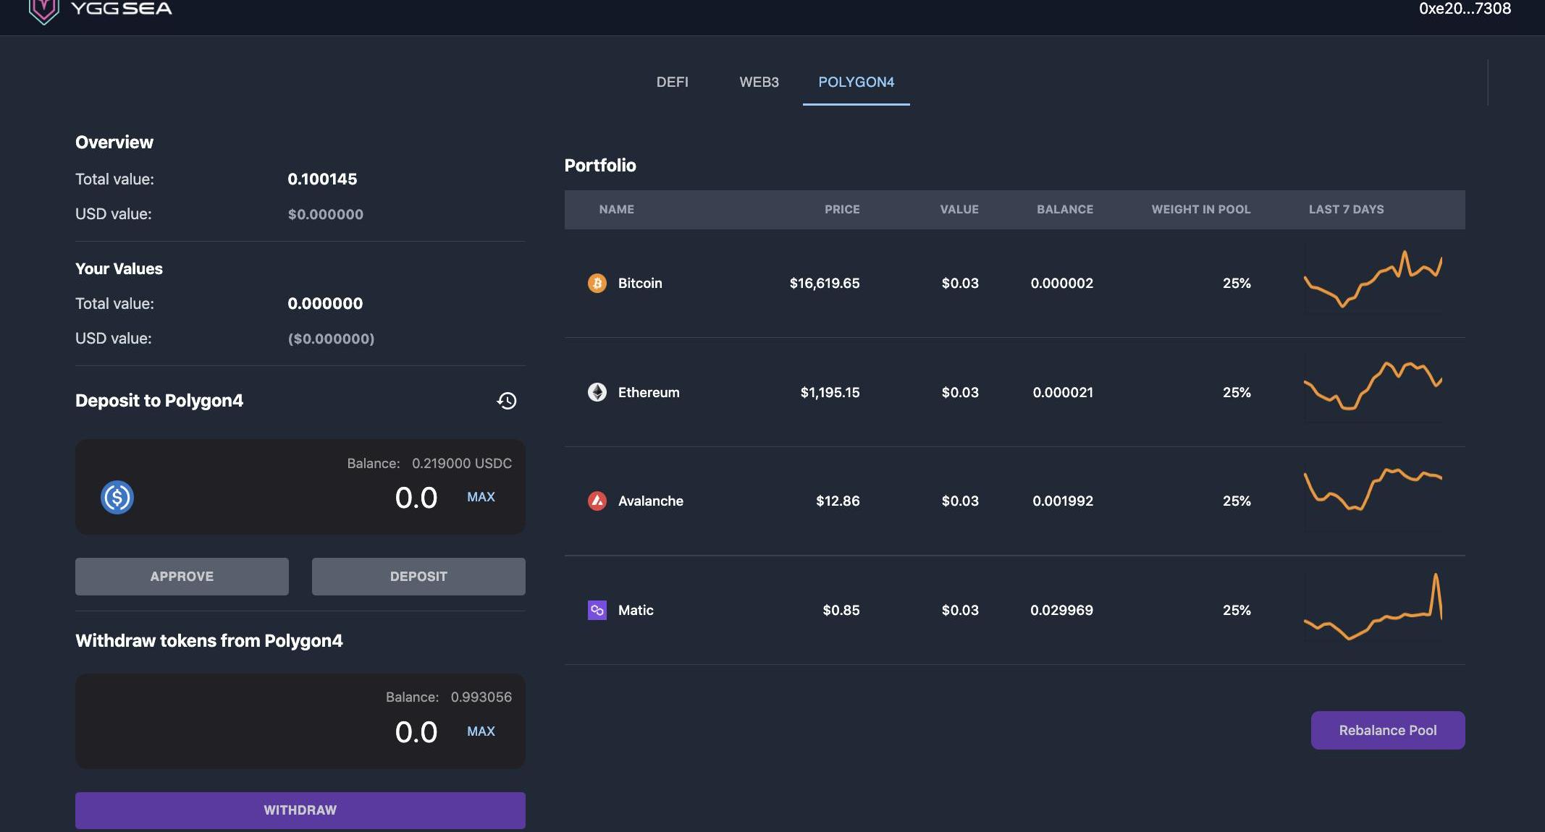Set MAX in deposit USDC field

point(481,497)
